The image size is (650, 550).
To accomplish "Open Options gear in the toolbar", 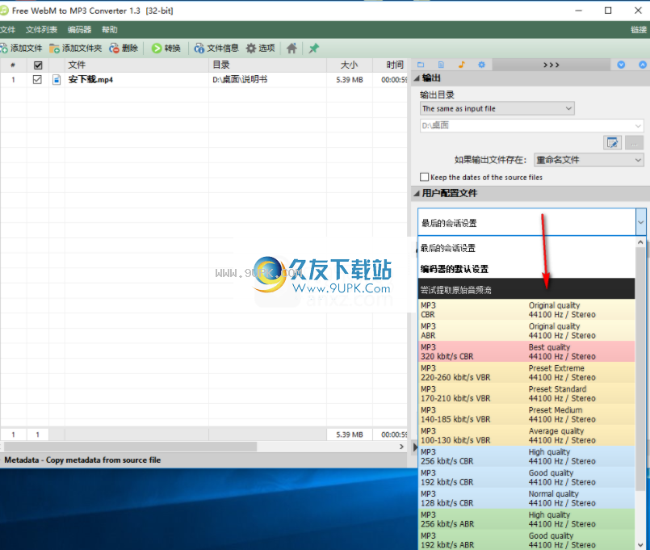I will pos(260,48).
